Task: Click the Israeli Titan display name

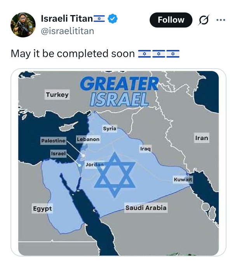Action: pyautogui.click(x=67, y=19)
